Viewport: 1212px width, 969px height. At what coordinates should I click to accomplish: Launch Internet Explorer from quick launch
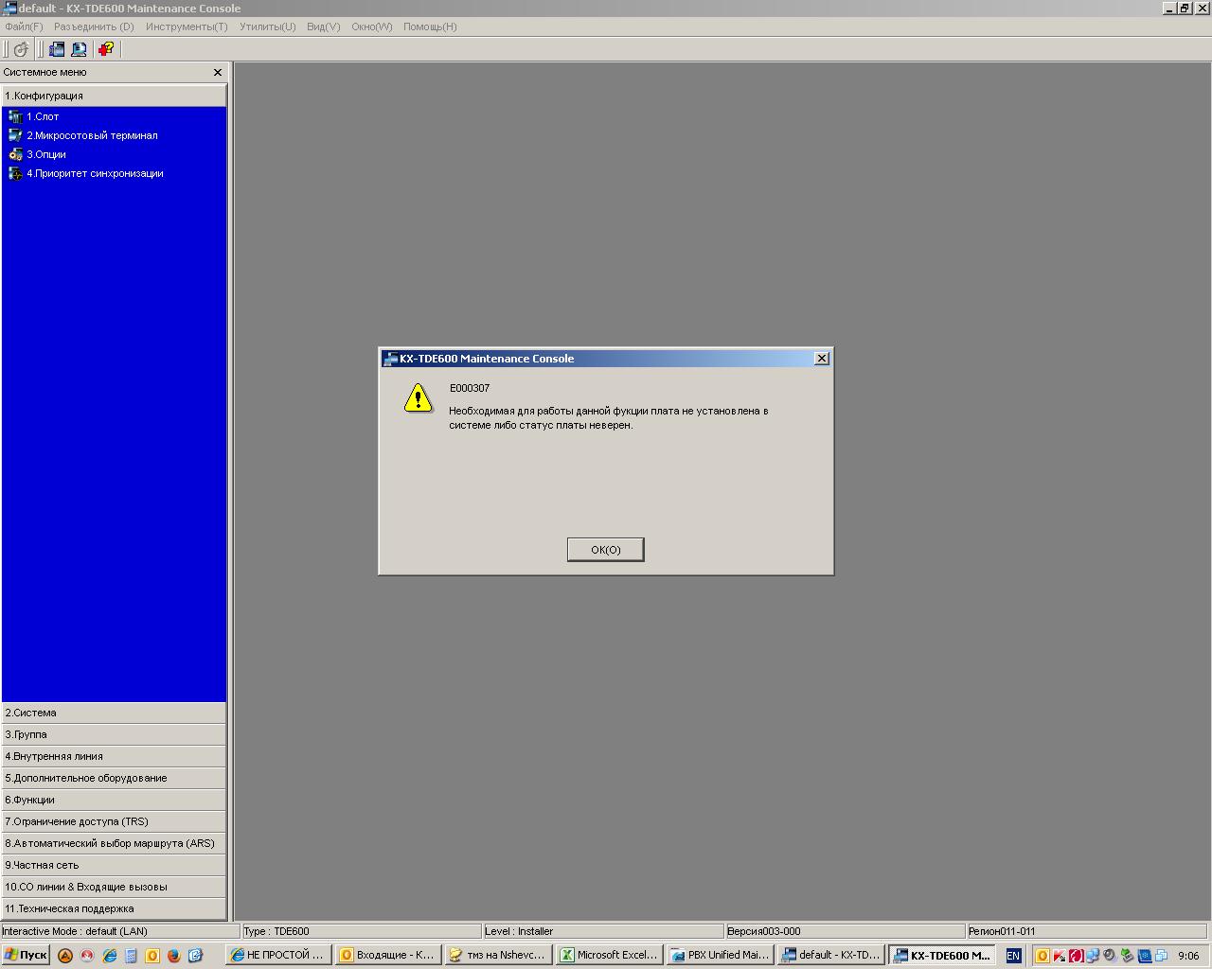click(109, 956)
